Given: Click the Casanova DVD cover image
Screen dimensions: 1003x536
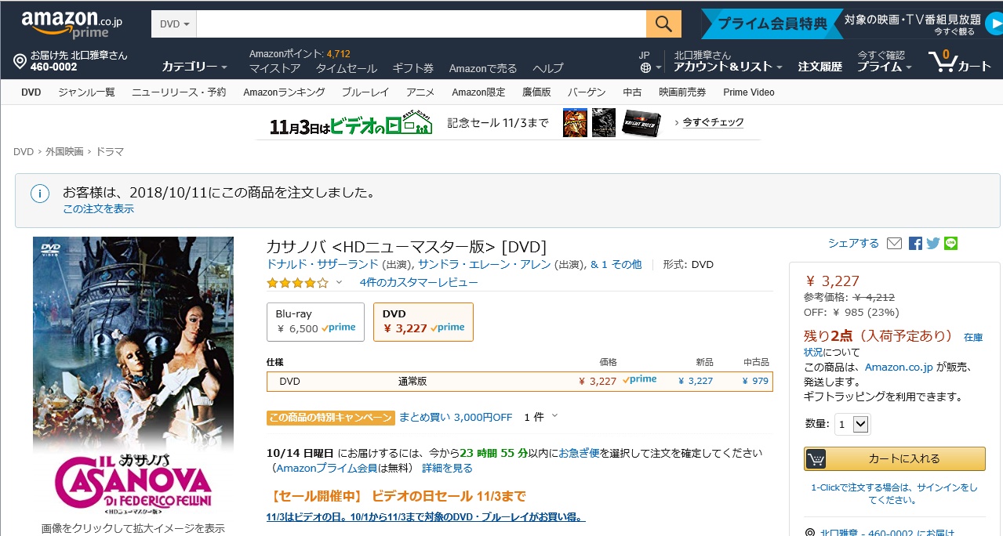Looking at the screenshot, I should coord(133,377).
